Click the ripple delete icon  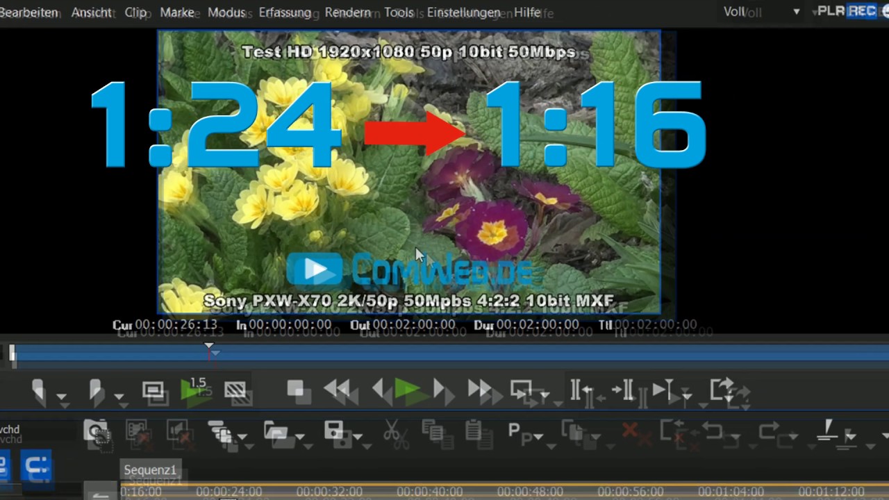[x=672, y=431]
